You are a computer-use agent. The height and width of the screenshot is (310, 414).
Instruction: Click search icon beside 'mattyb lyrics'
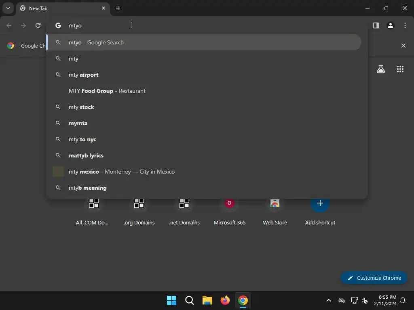tap(58, 155)
